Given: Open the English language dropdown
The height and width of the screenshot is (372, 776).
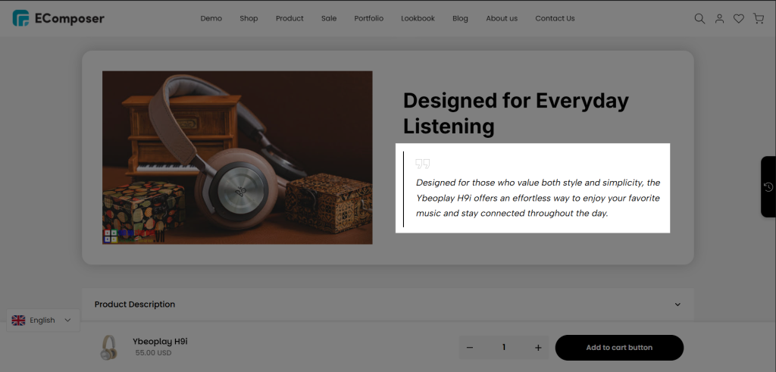Looking at the screenshot, I should 43,320.
